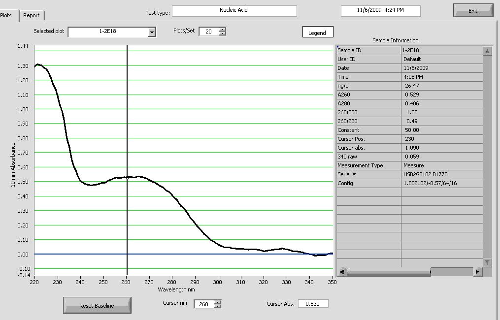
Task: Select the A280 value 0.406
Action: point(442,103)
